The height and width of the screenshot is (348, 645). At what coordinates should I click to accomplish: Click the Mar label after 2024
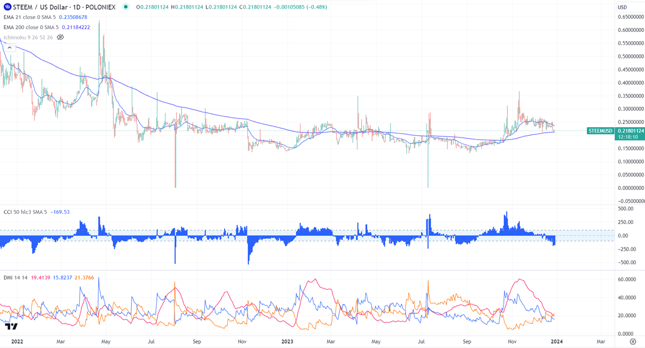pyautogui.click(x=601, y=342)
